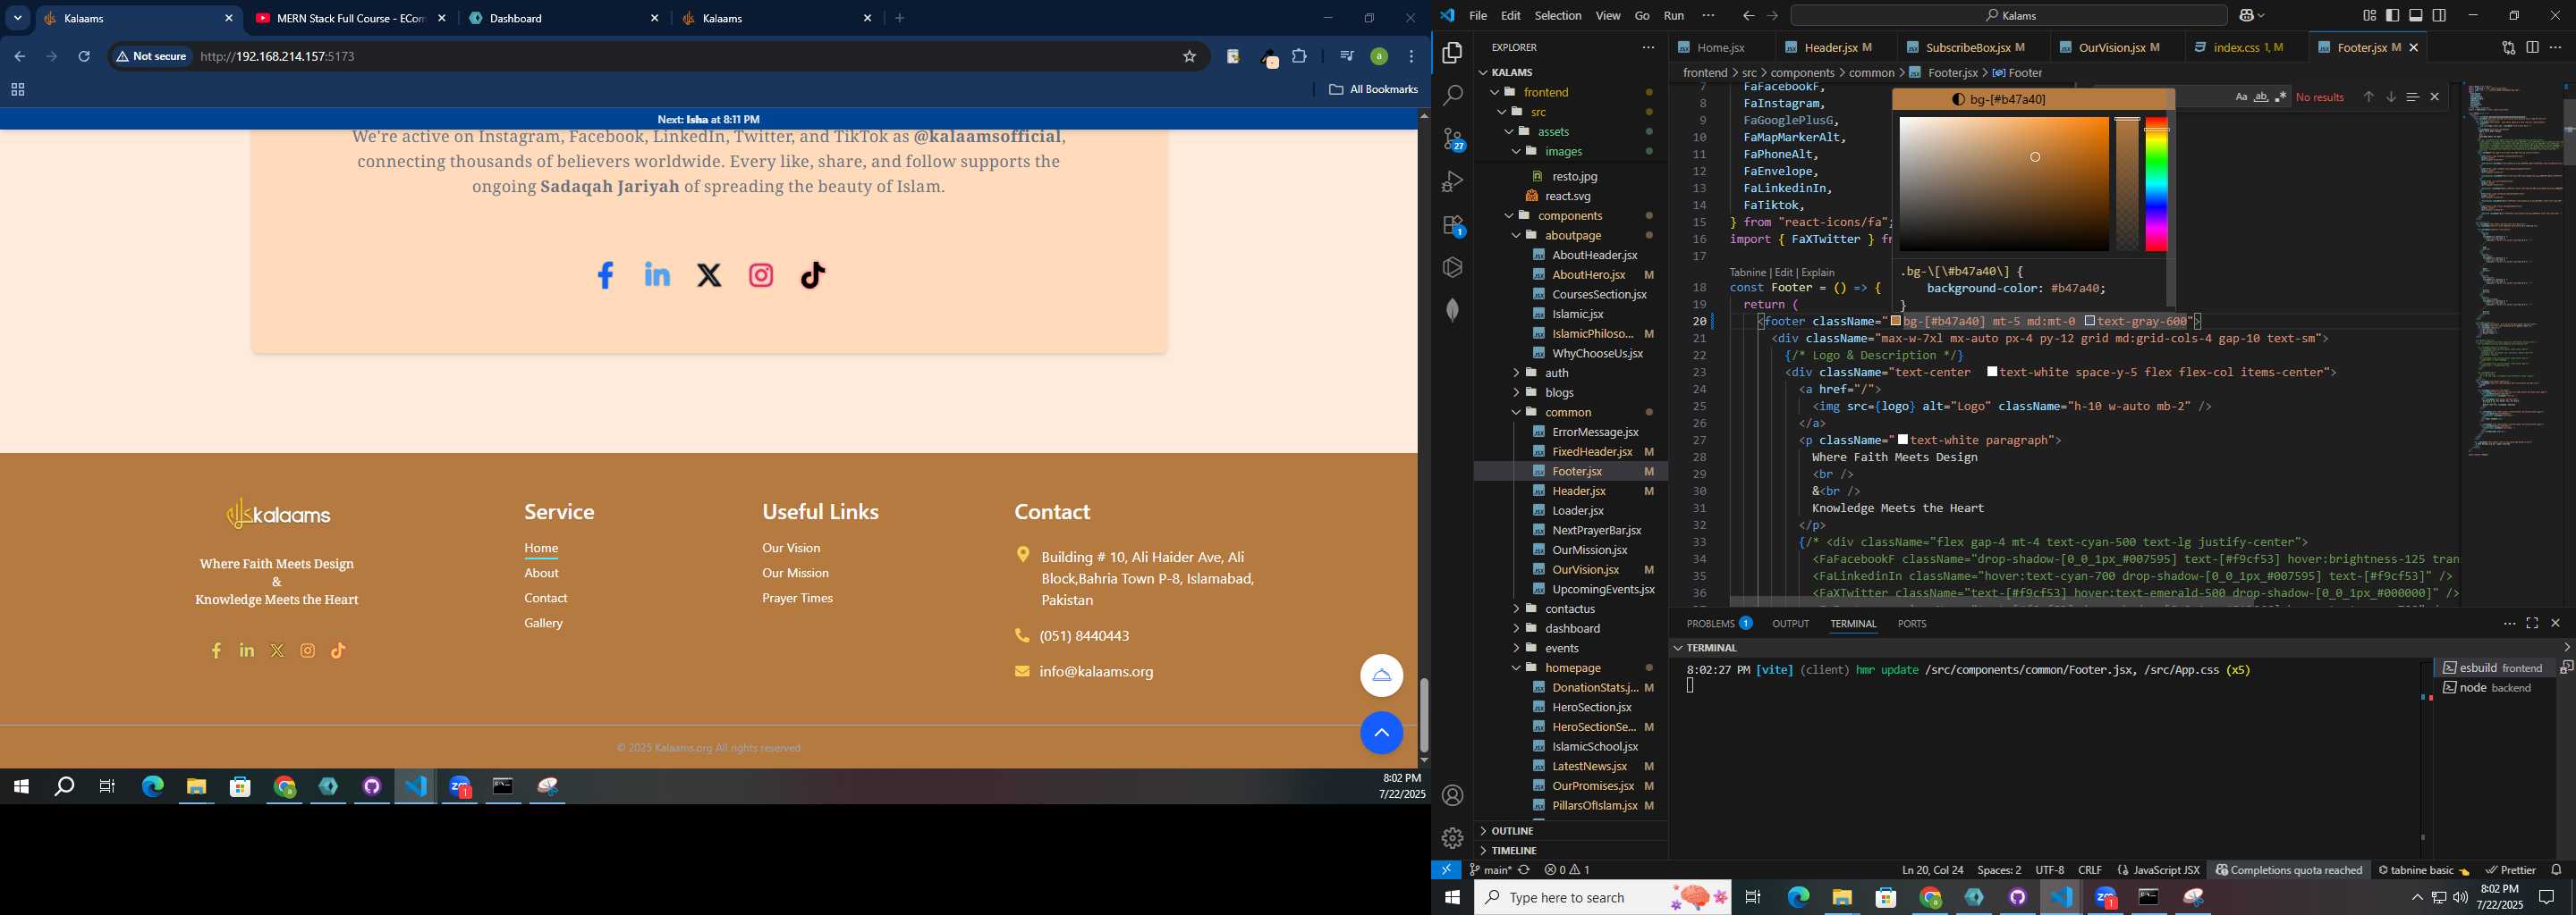Click the saturation area in color picker

click(2004, 184)
